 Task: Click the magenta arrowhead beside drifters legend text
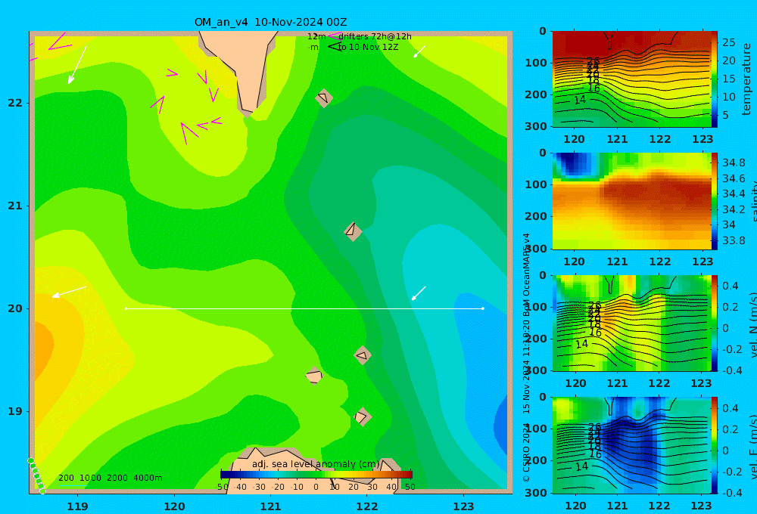coord(335,36)
